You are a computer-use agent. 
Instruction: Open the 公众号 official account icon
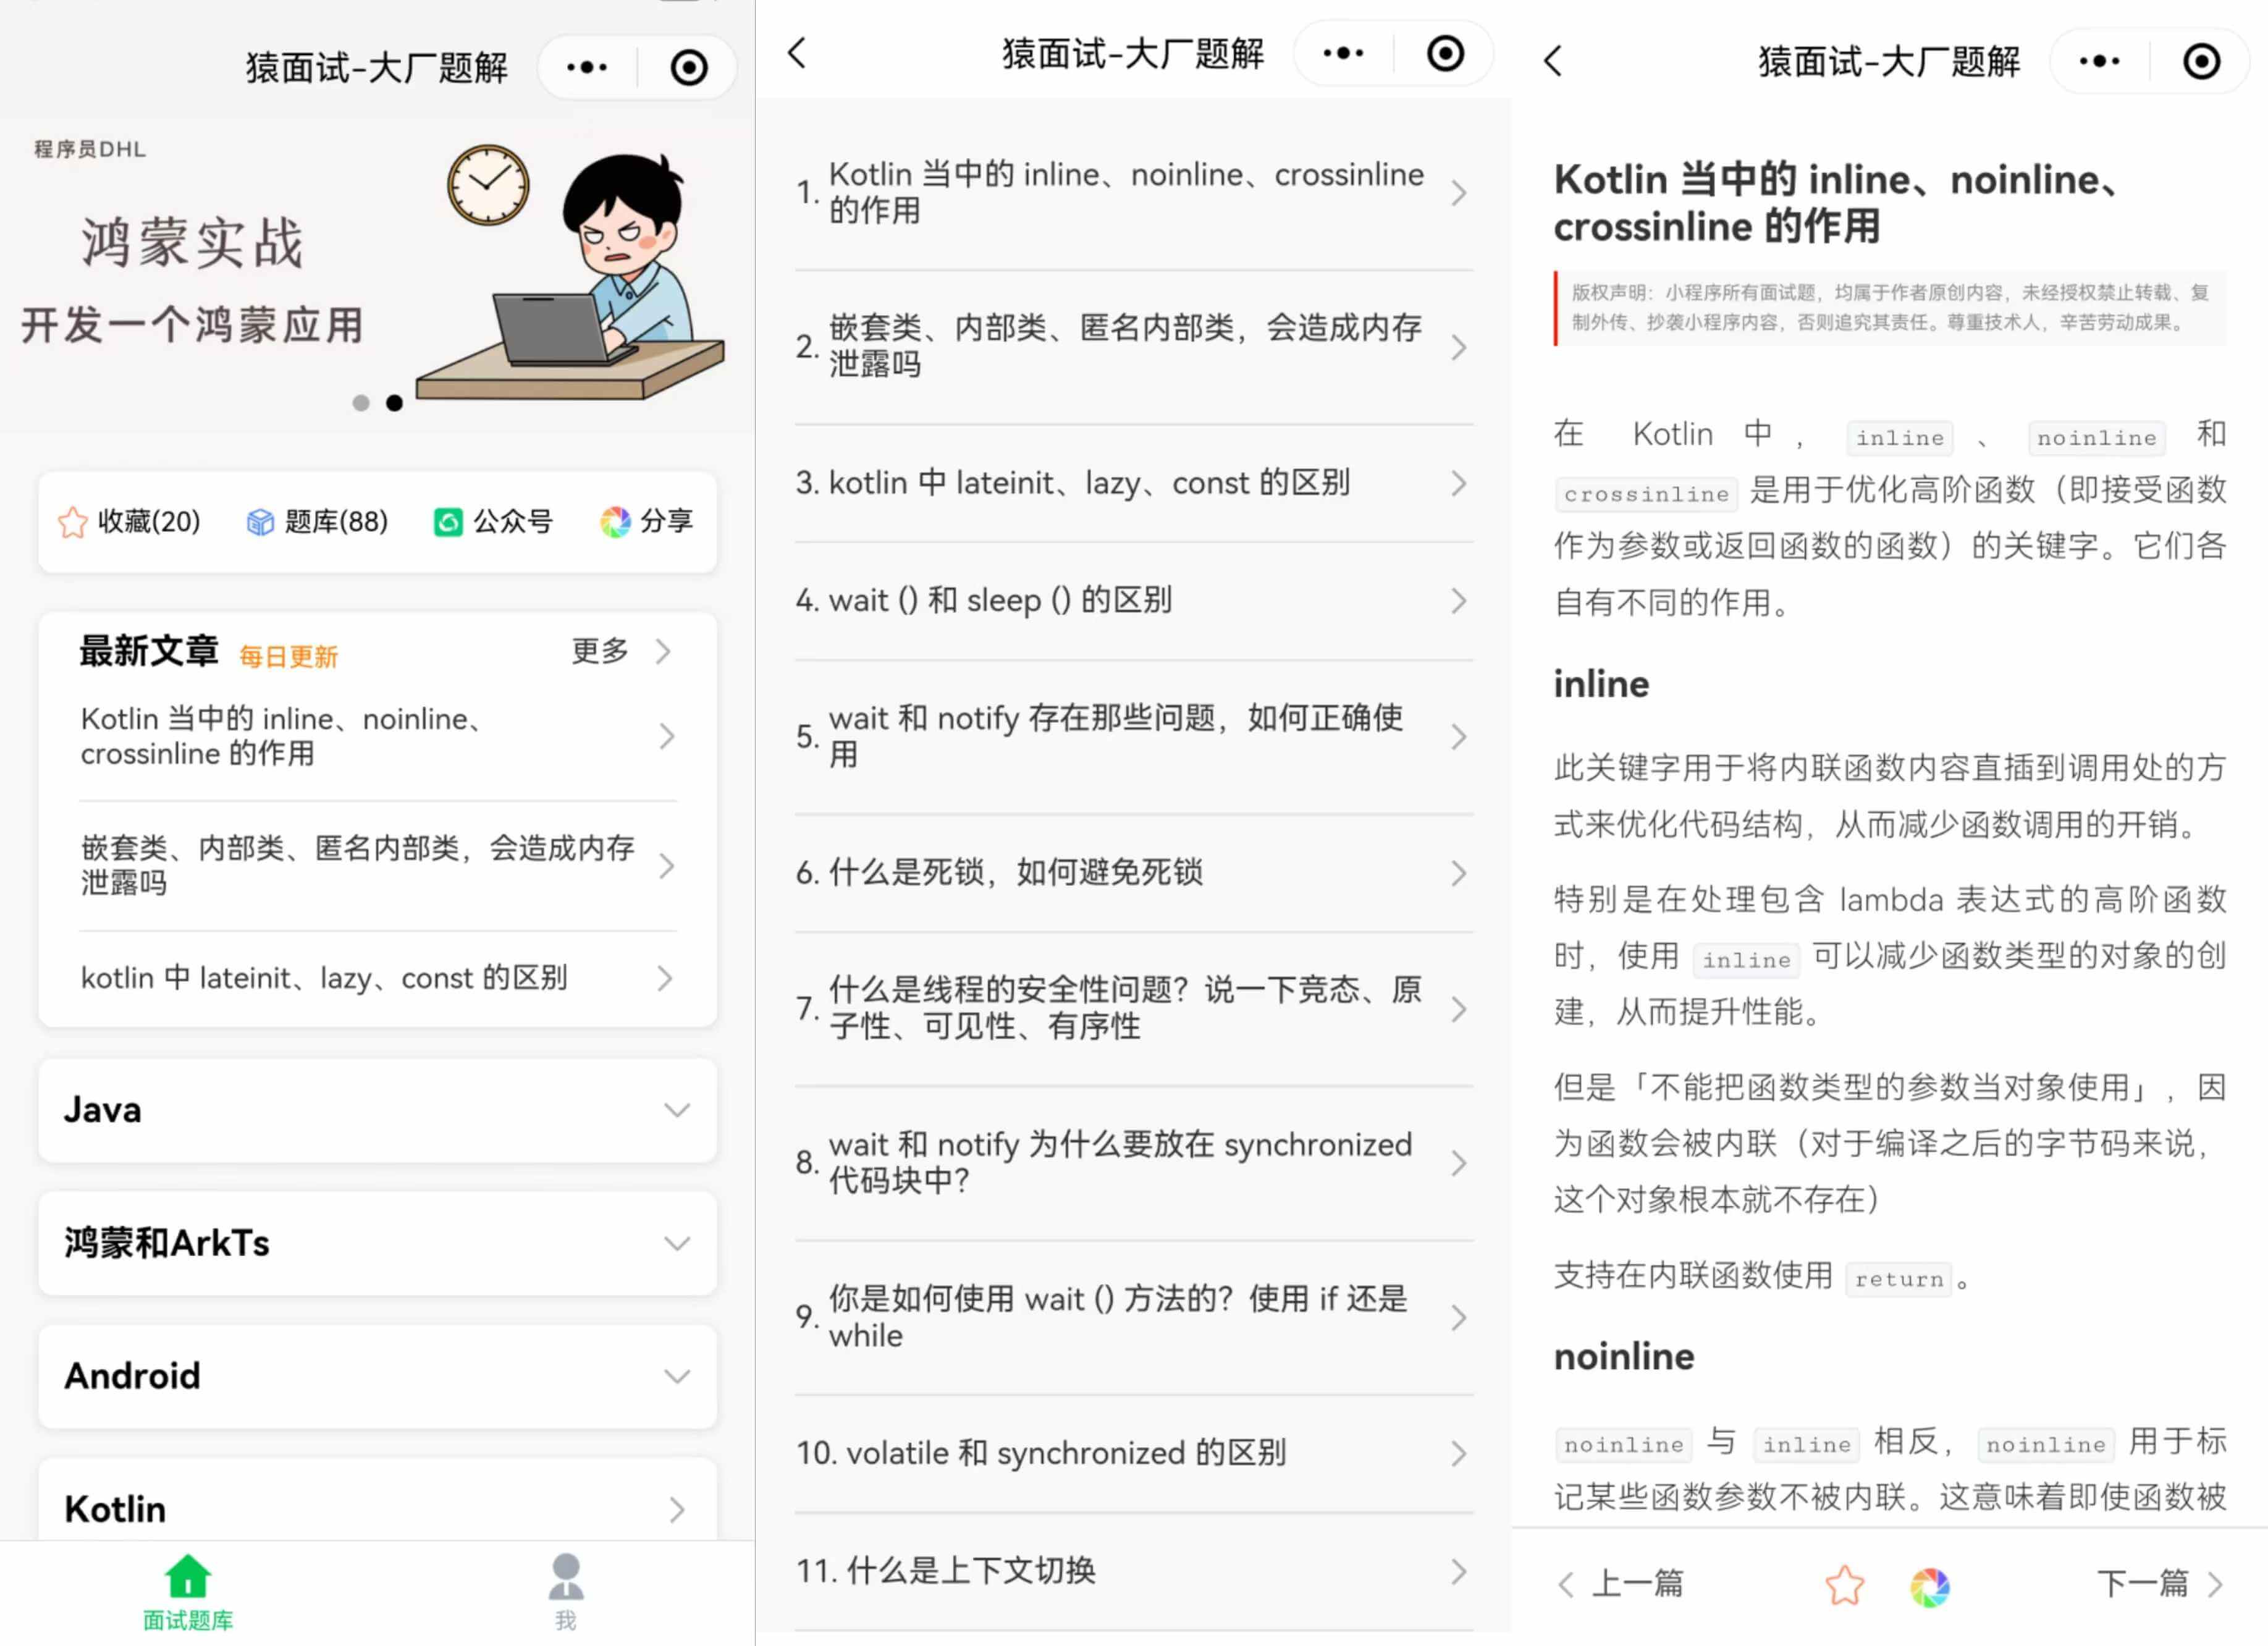click(x=492, y=521)
